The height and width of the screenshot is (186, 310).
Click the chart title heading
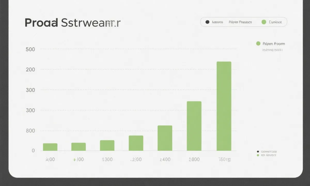[72, 23]
